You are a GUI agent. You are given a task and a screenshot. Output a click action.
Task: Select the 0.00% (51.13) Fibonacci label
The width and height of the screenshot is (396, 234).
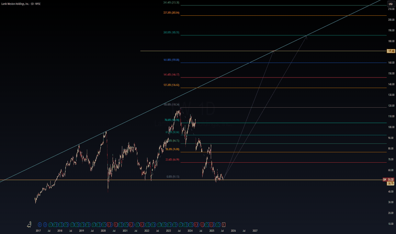173,177
